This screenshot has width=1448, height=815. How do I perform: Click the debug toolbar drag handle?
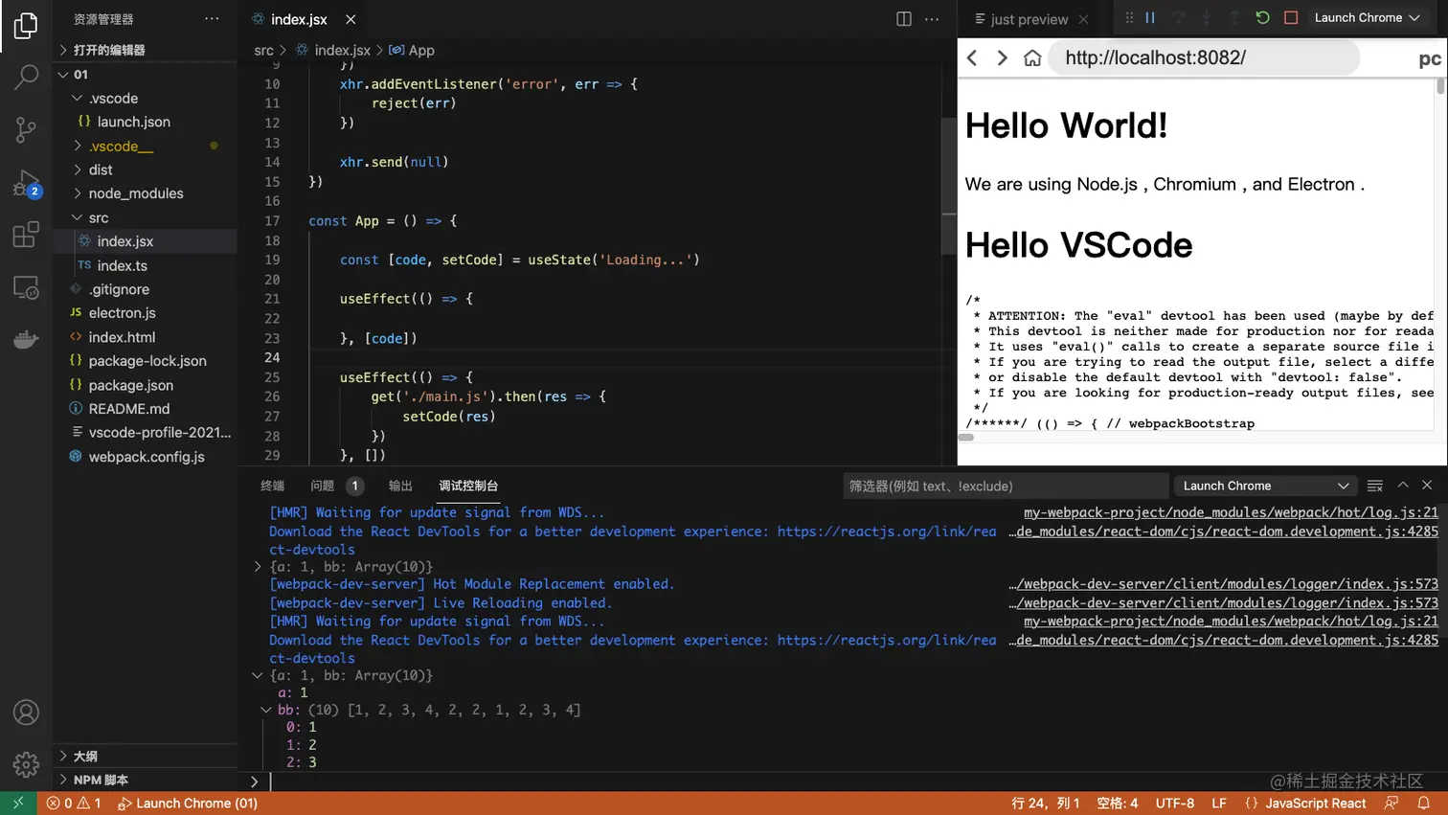click(x=1129, y=17)
